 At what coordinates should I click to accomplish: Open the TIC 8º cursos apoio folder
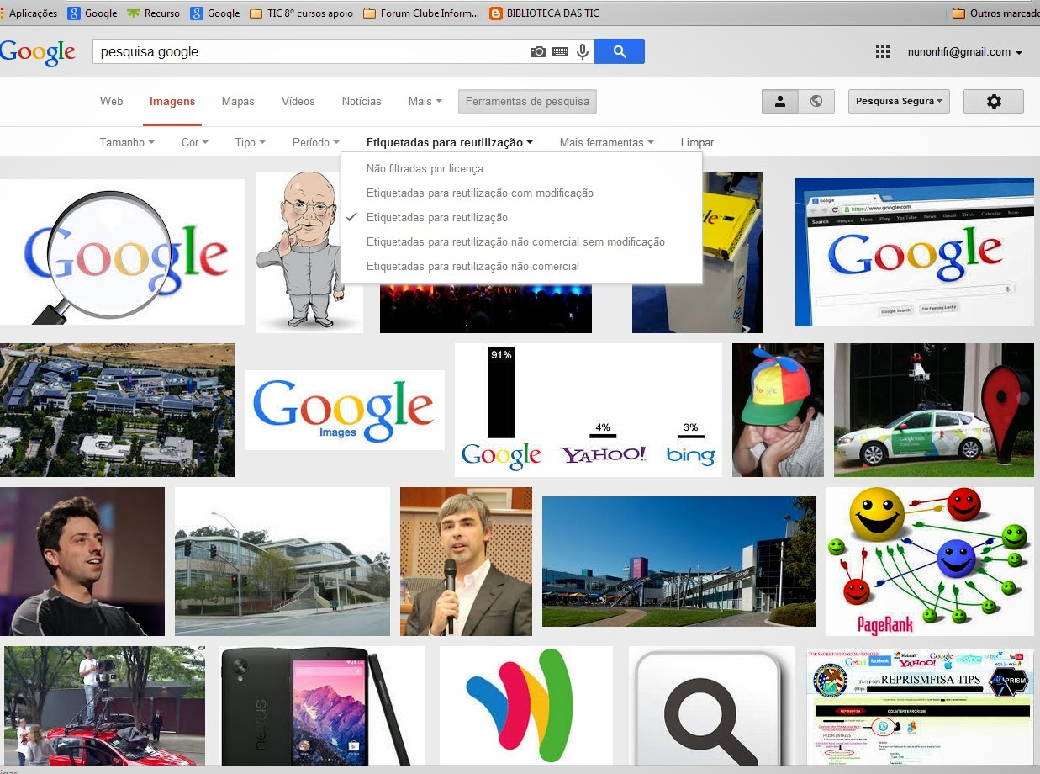301,13
